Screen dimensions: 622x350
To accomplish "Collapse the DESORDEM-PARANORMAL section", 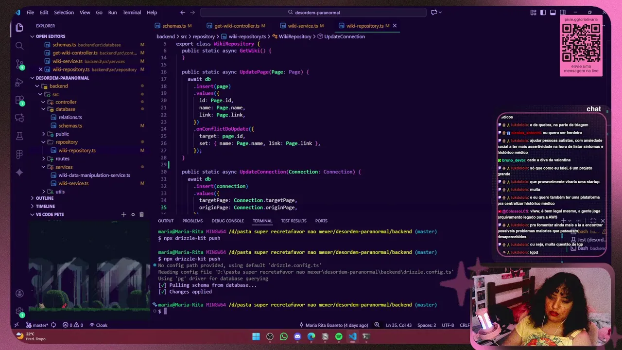I will point(32,78).
